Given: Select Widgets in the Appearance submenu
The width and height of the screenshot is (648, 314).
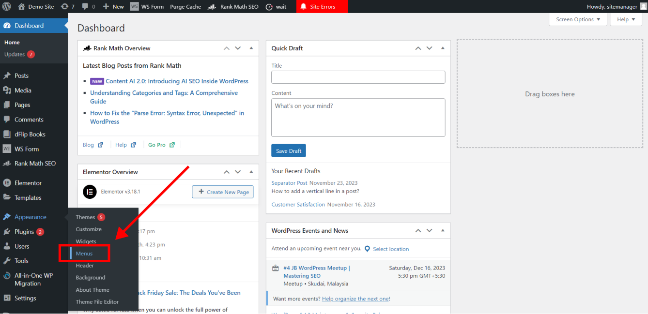Looking at the screenshot, I should click(86, 241).
